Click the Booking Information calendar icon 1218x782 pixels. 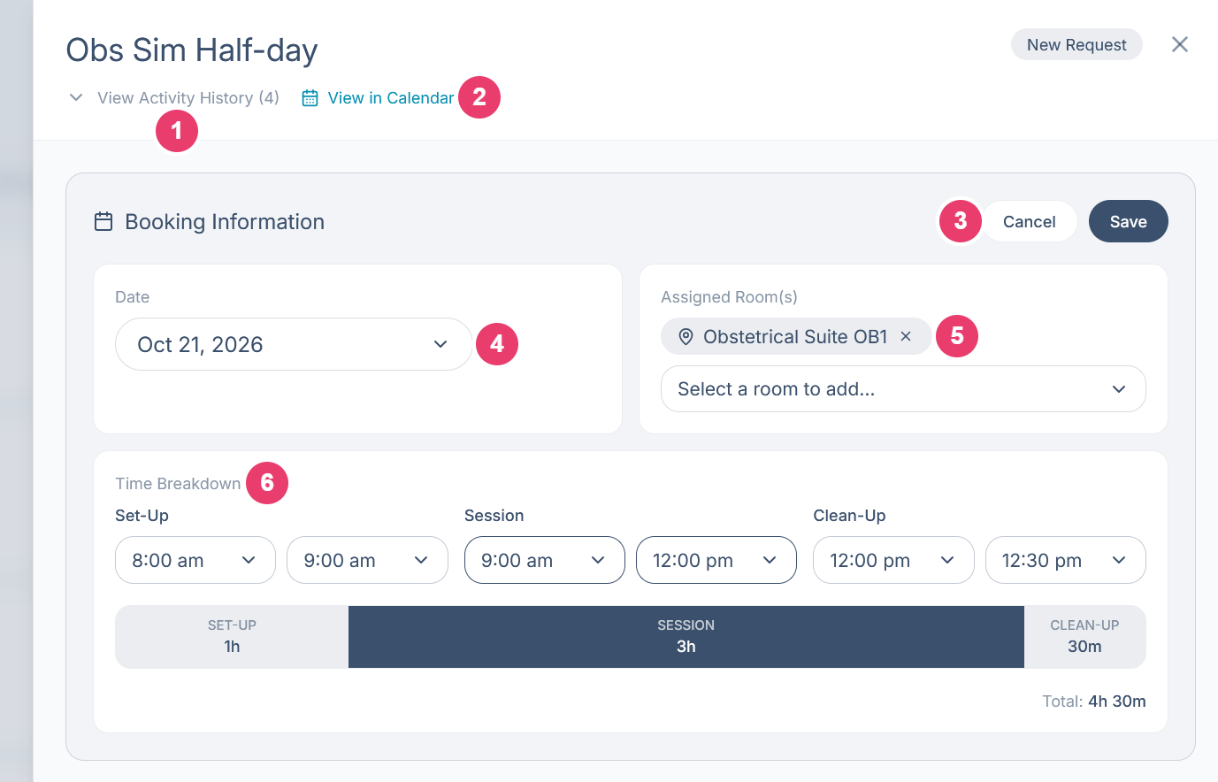[x=103, y=221]
